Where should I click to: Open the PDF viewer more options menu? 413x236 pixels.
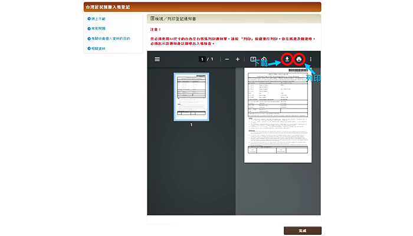click(311, 59)
